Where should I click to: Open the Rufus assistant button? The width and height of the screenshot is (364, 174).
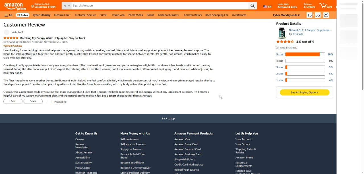22,15
